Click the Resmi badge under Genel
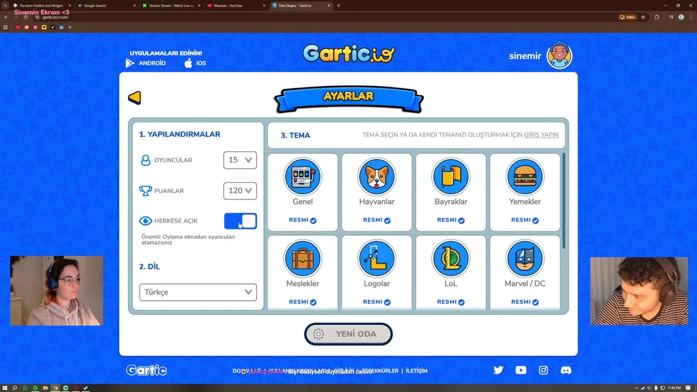 [x=303, y=220]
